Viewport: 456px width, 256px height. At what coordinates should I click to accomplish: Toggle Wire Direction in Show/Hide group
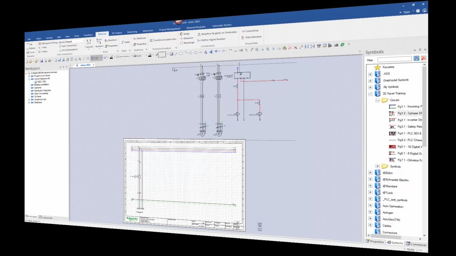click(252, 37)
